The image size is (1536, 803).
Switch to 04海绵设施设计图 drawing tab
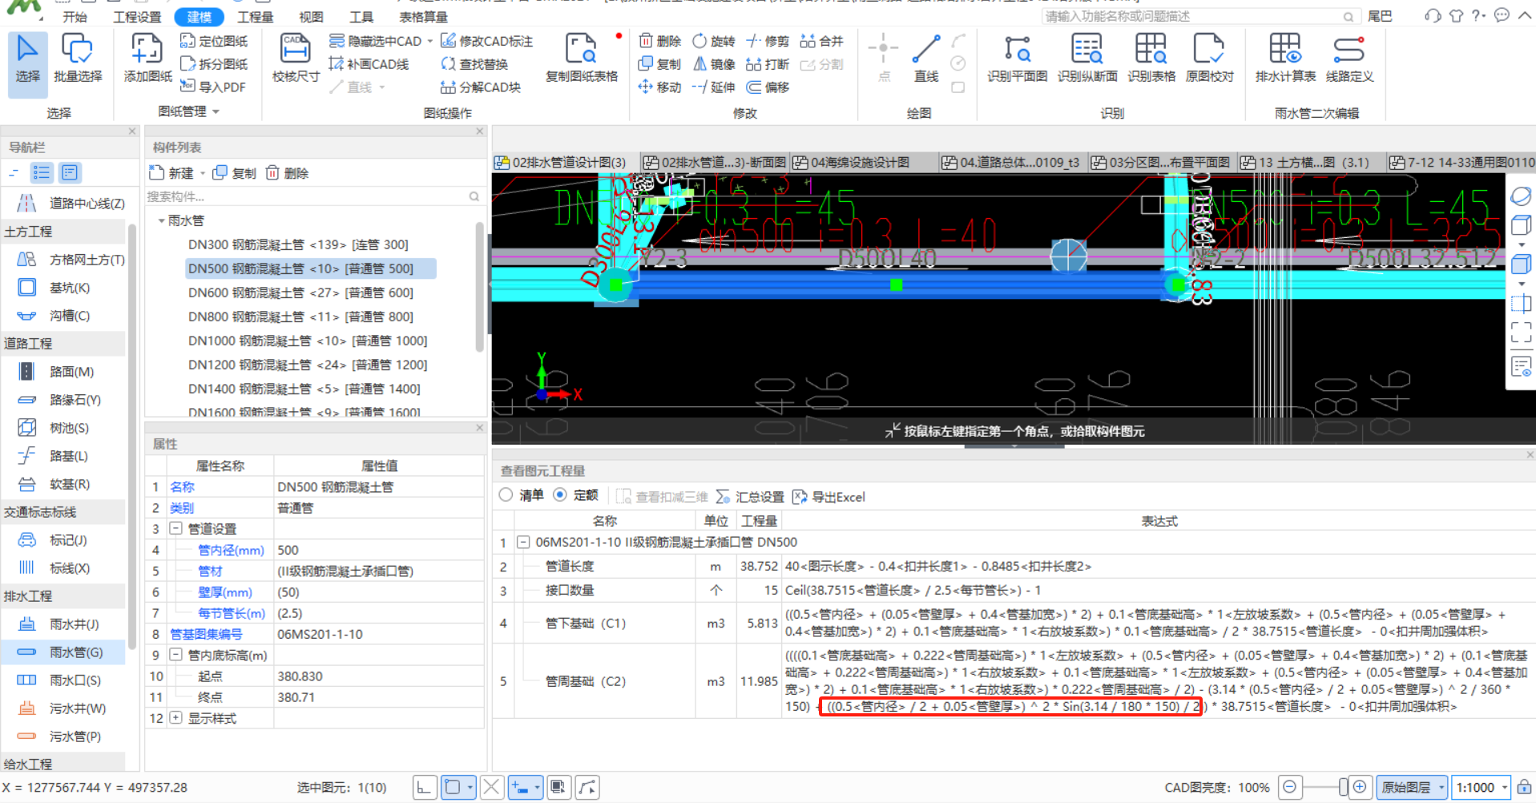tap(863, 163)
